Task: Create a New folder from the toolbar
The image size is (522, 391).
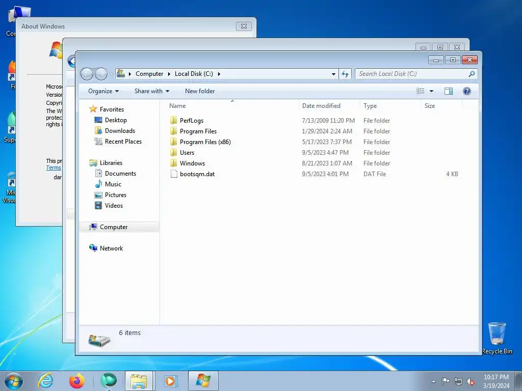Action: click(200, 91)
